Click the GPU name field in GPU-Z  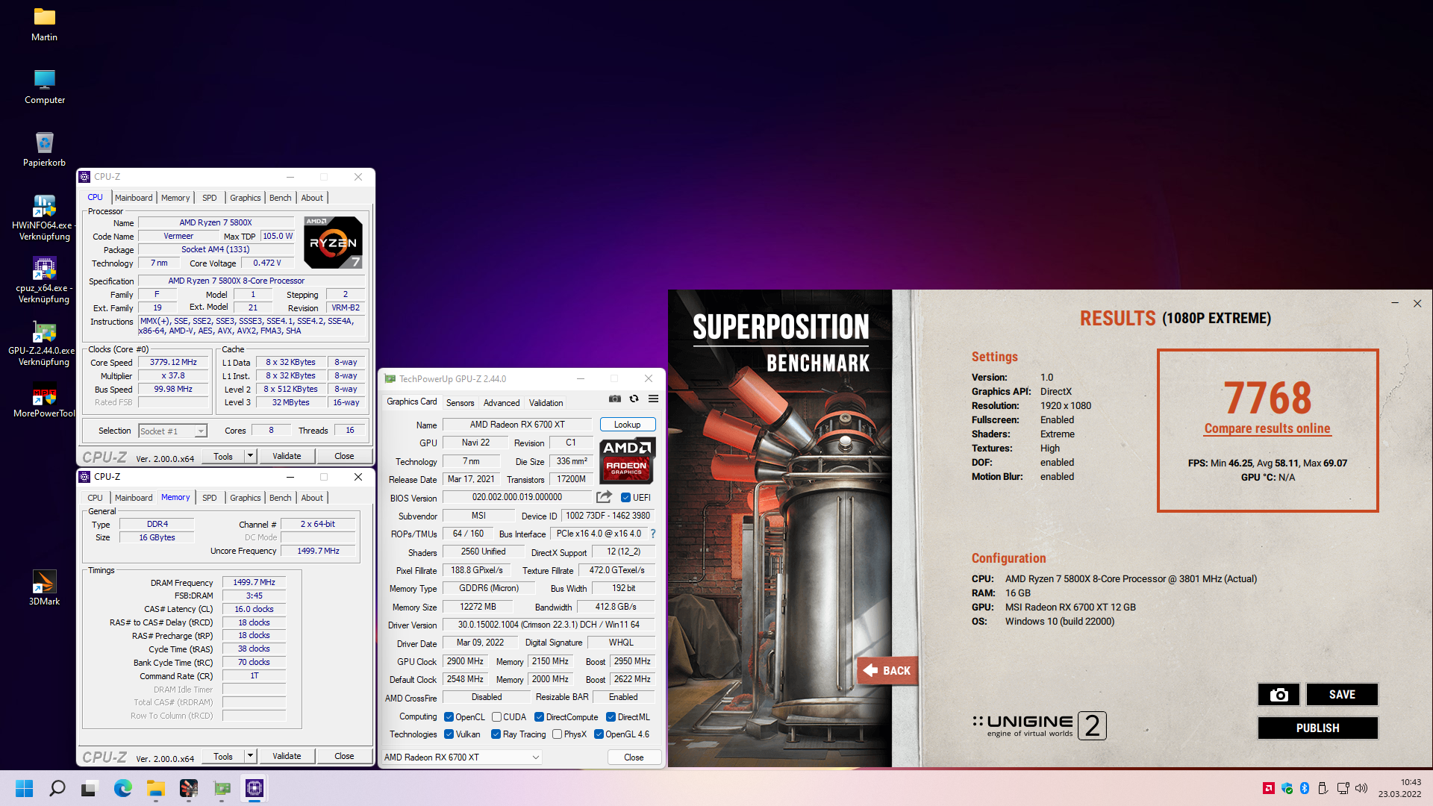pyautogui.click(x=517, y=425)
